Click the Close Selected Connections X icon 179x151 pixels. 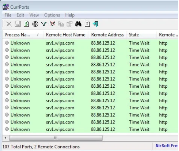tap(9, 24)
